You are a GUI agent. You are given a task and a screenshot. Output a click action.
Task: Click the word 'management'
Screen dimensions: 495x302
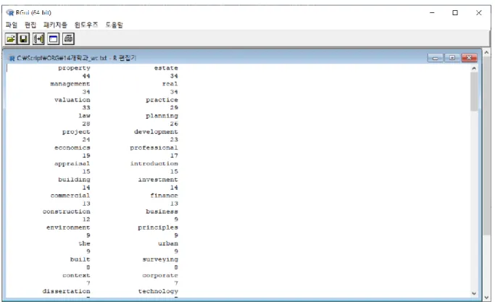pyautogui.click(x=70, y=84)
